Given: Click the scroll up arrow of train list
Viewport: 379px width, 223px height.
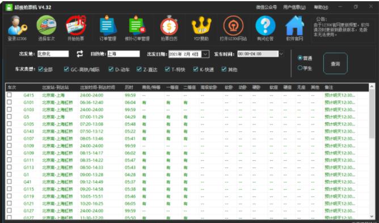Looking at the screenshot, I should click(x=372, y=86).
